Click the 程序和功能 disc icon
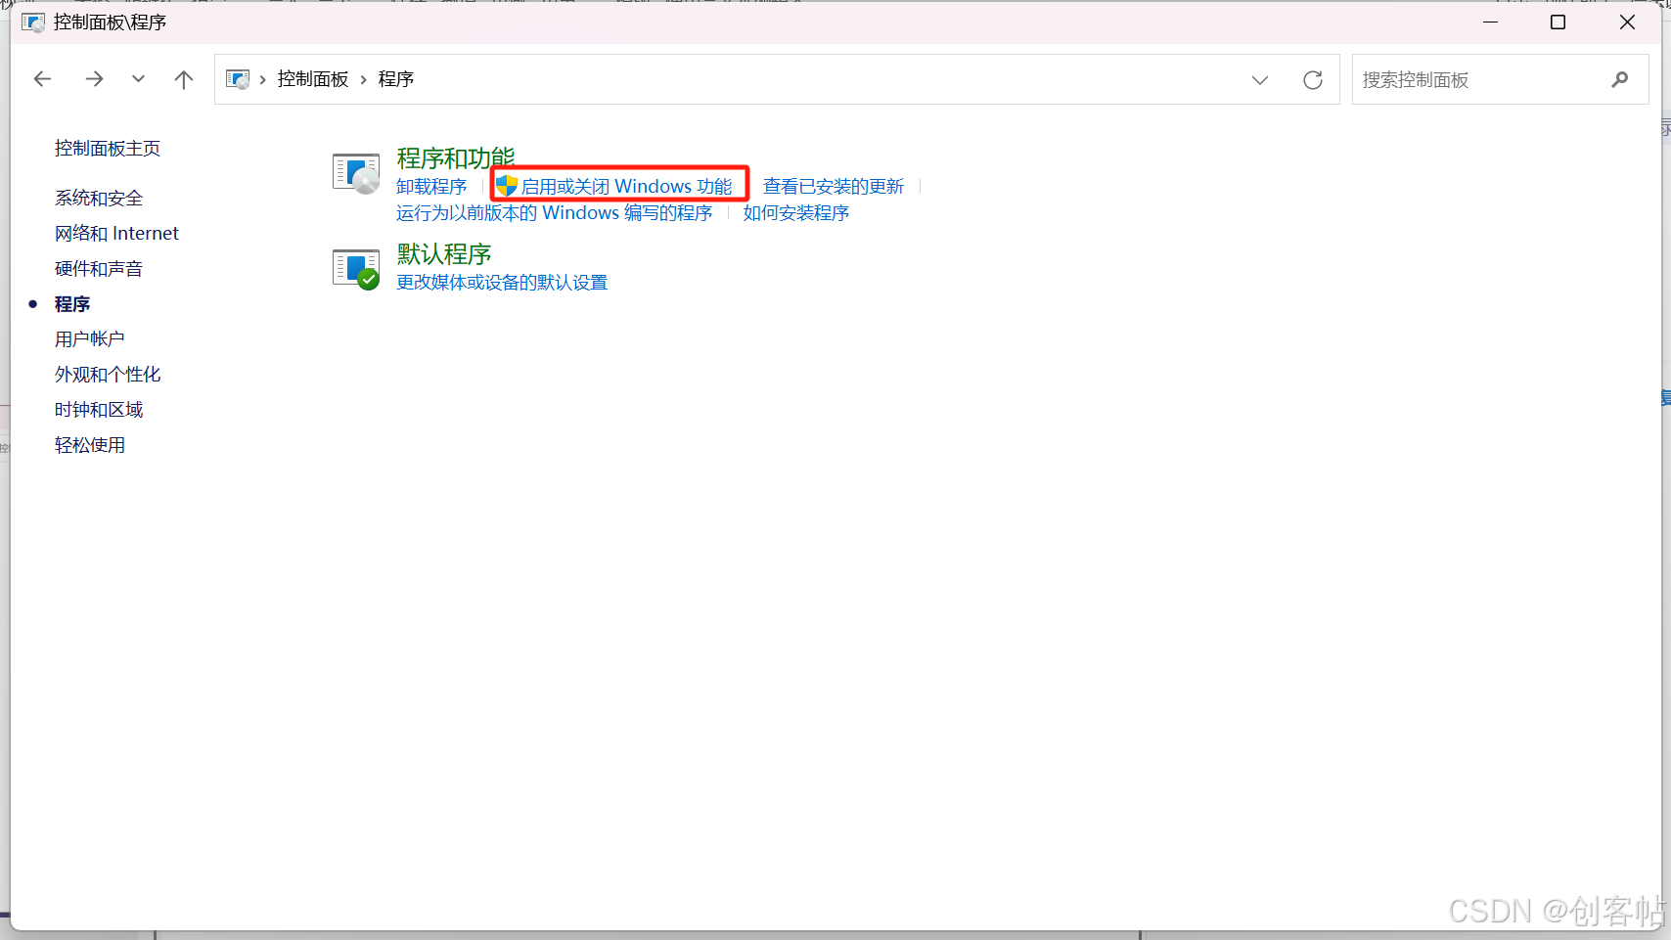Image resolution: width=1671 pixels, height=940 pixels. 356,173
